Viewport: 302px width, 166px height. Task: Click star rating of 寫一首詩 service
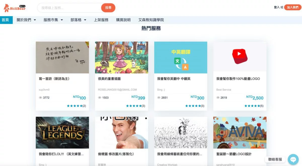[x=74, y=106]
